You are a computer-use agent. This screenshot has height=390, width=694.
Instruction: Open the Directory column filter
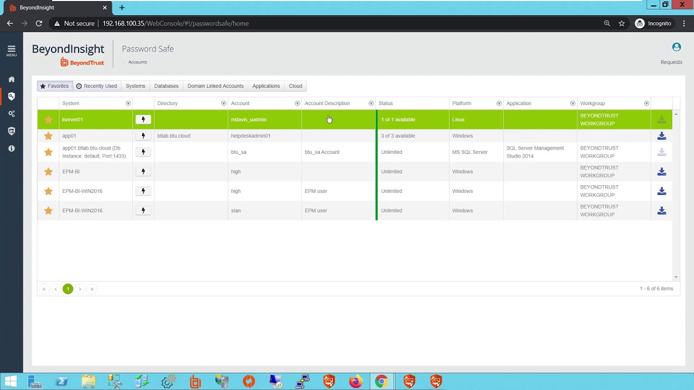coord(223,103)
